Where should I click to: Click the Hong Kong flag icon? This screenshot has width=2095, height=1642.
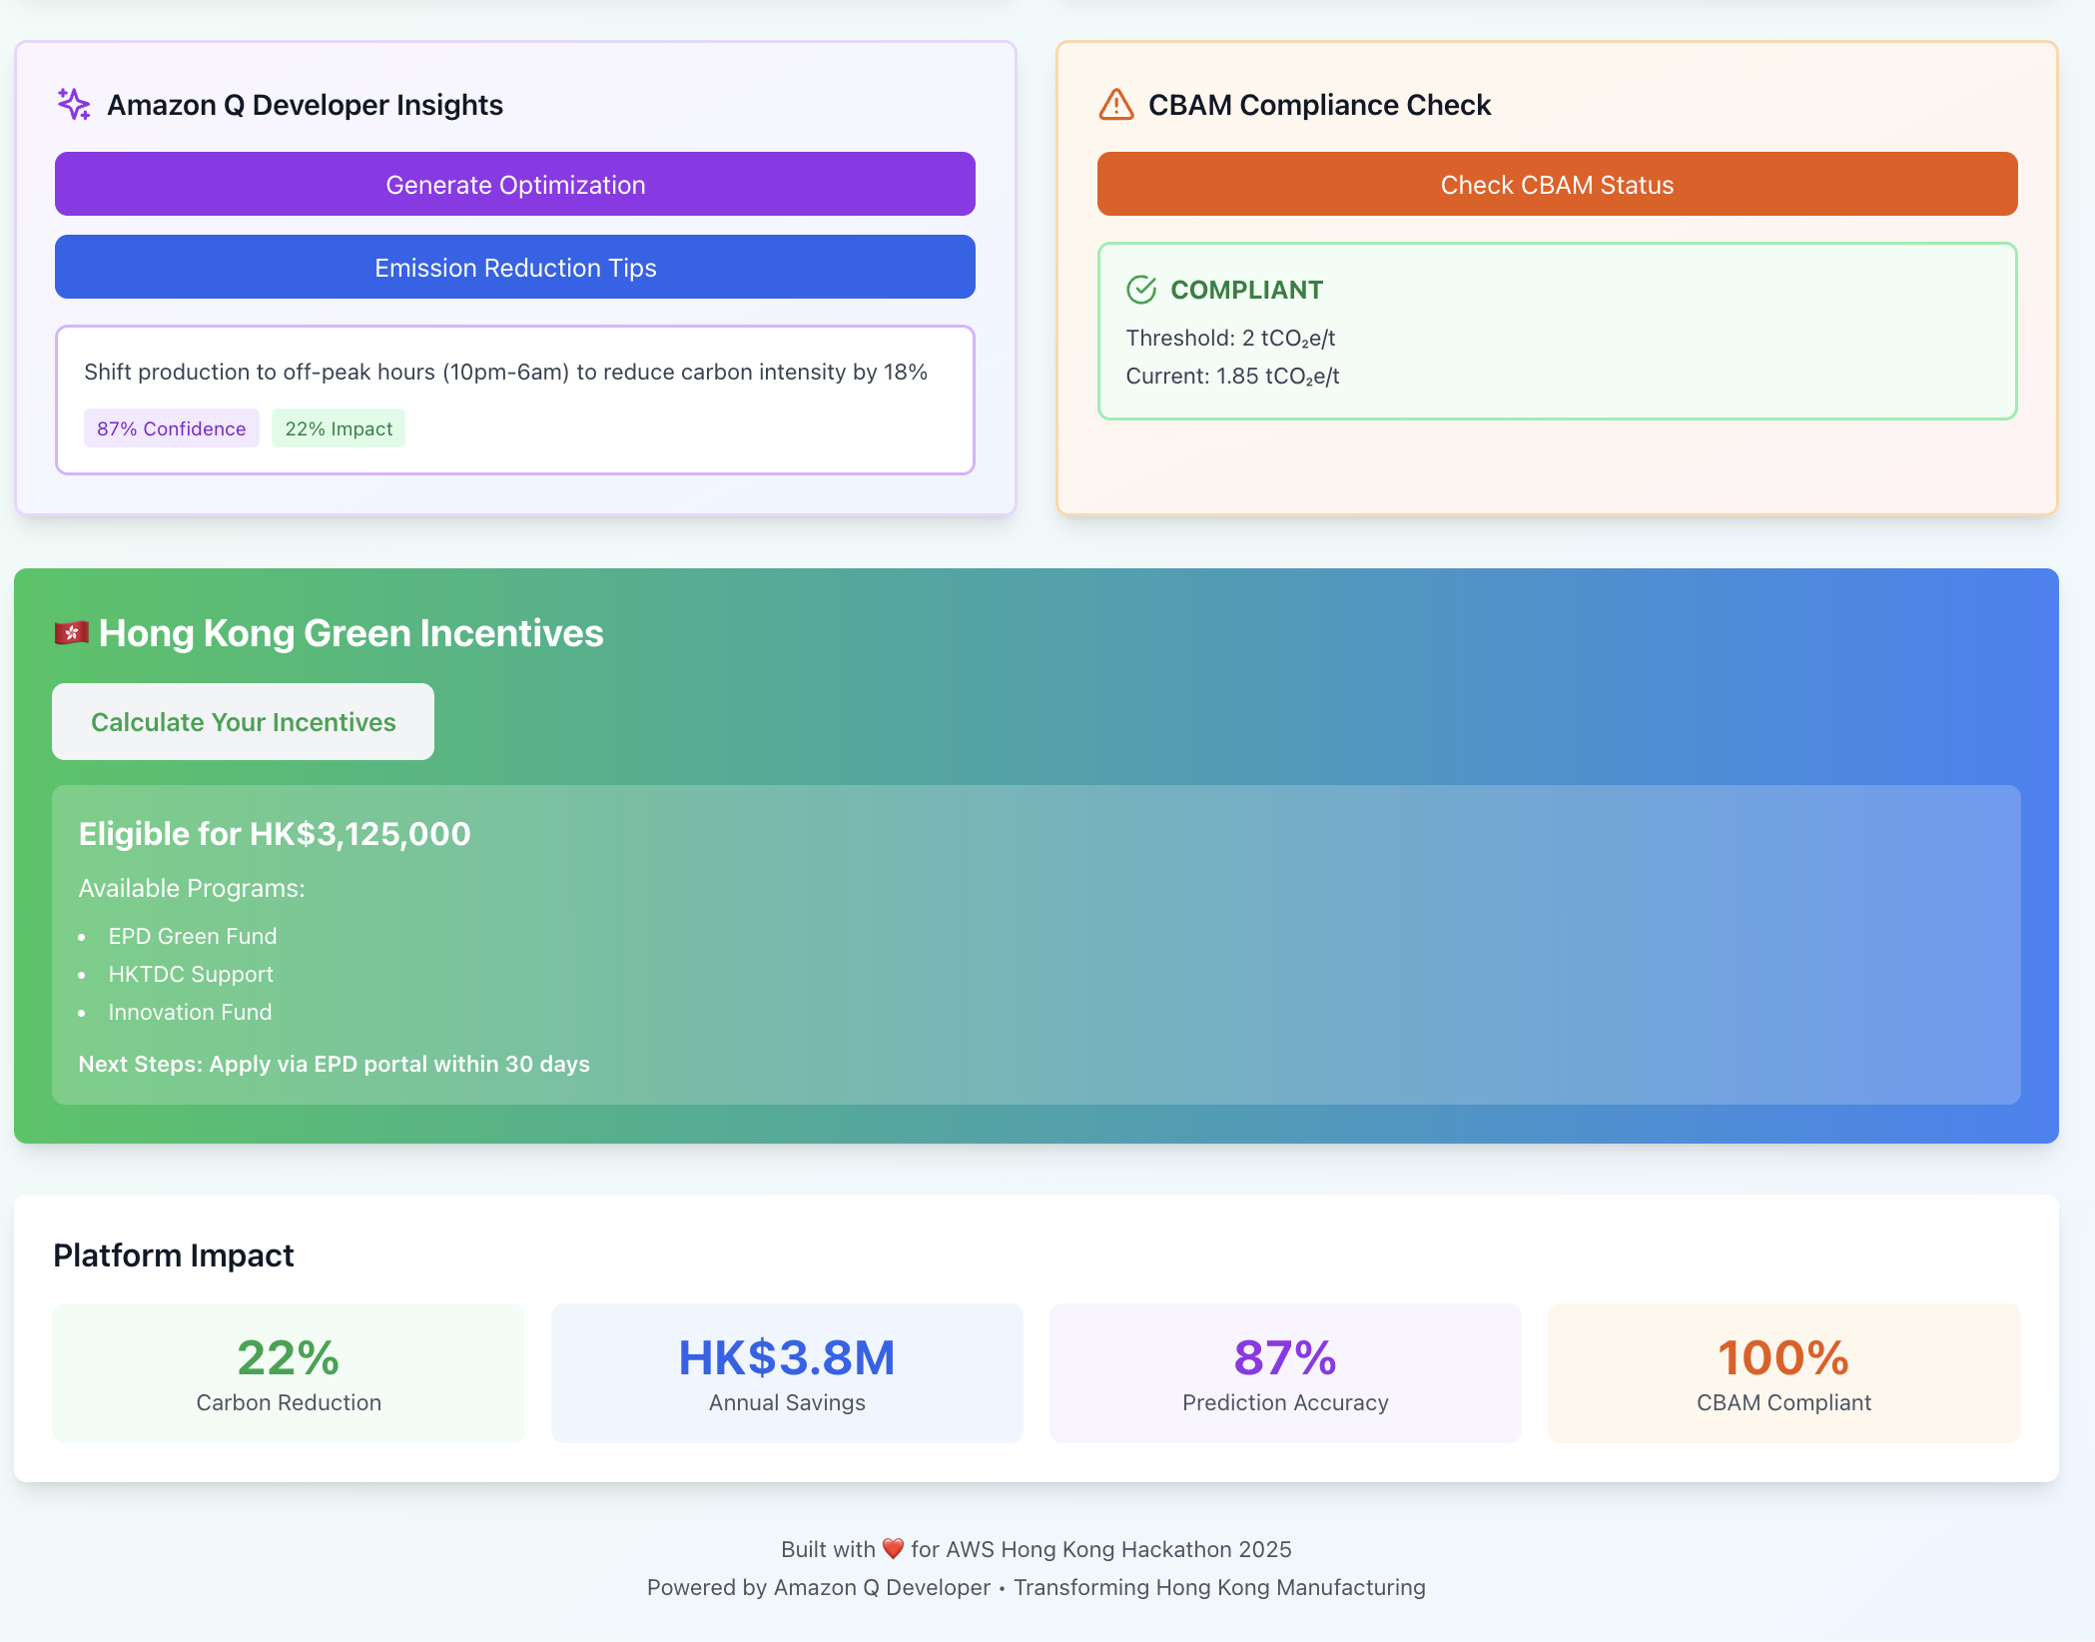(72, 633)
